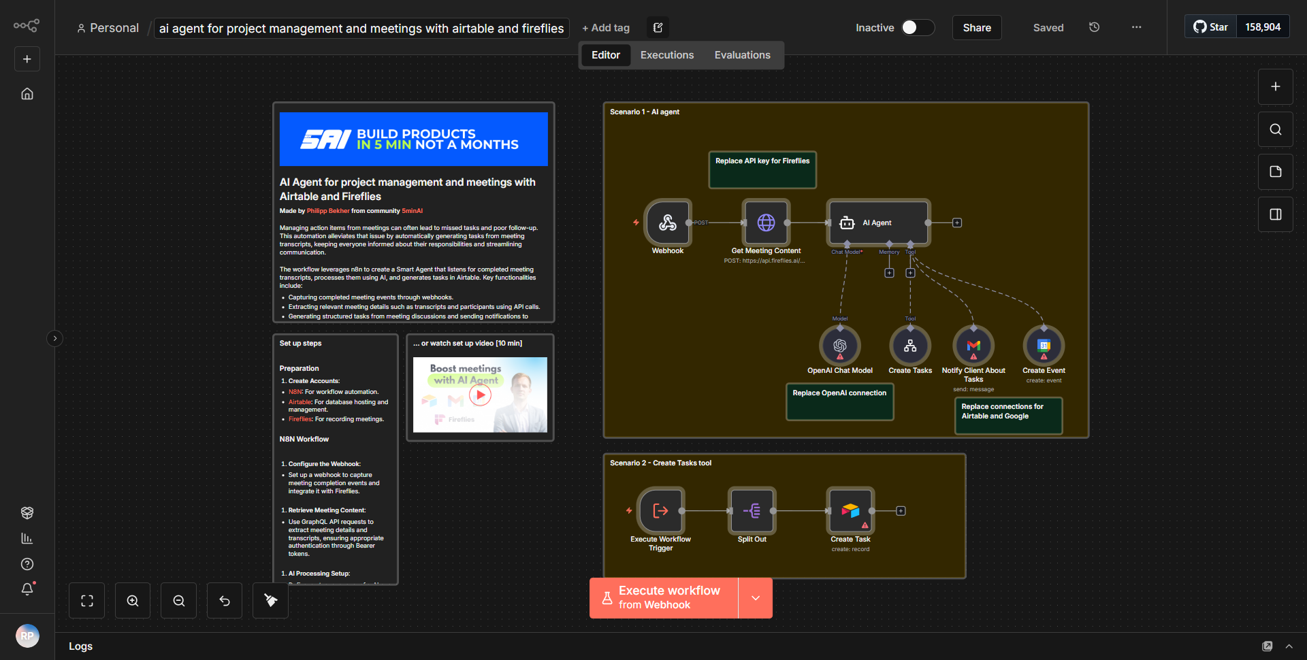The height and width of the screenshot is (660, 1307).
Task: Expand the left panel with the chevron arrow
Action: pyautogui.click(x=54, y=338)
